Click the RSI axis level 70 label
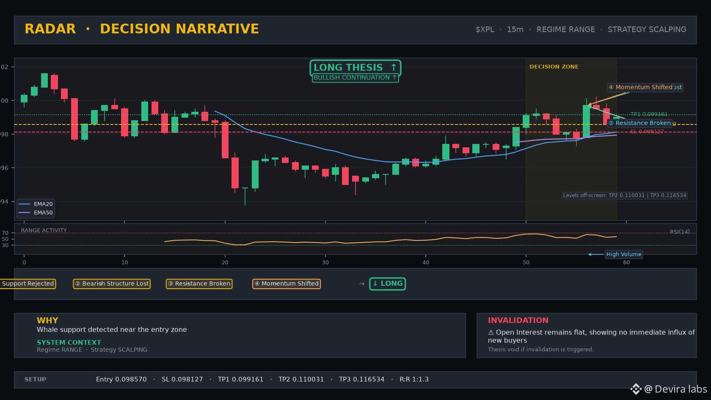Image resolution: width=711 pixels, height=400 pixels. [5, 233]
